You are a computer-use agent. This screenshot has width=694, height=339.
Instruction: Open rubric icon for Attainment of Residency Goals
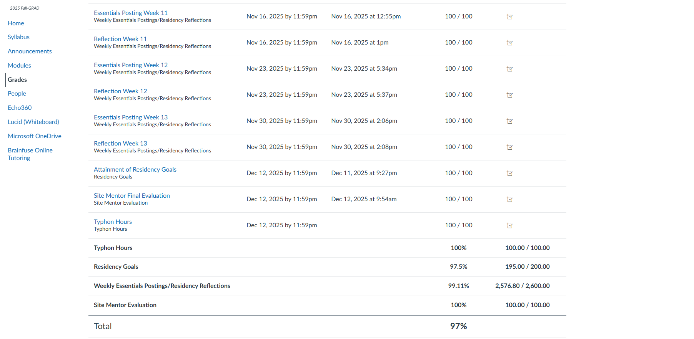coord(510,173)
